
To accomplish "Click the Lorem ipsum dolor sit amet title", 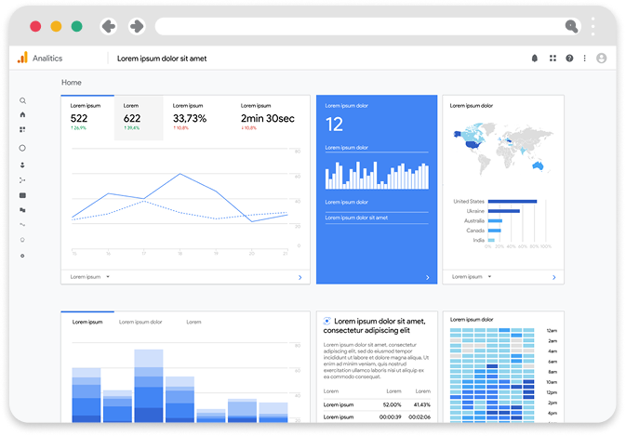I will click(162, 59).
